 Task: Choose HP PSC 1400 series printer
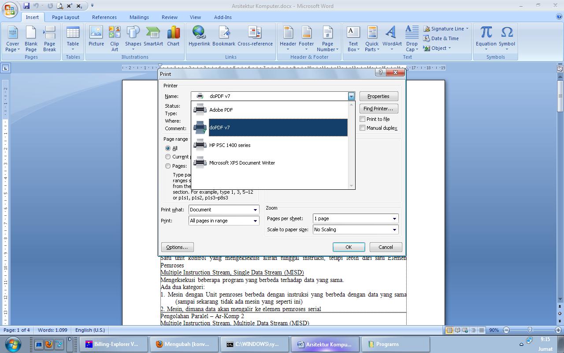click(270, 145)
